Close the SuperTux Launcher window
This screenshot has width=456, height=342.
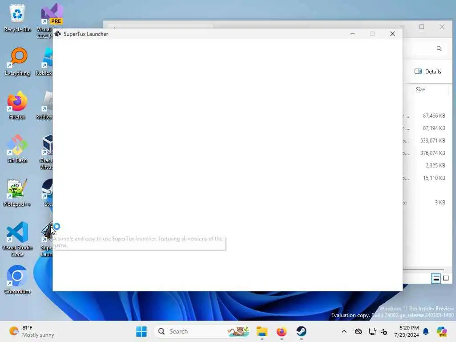coord(392,34)
